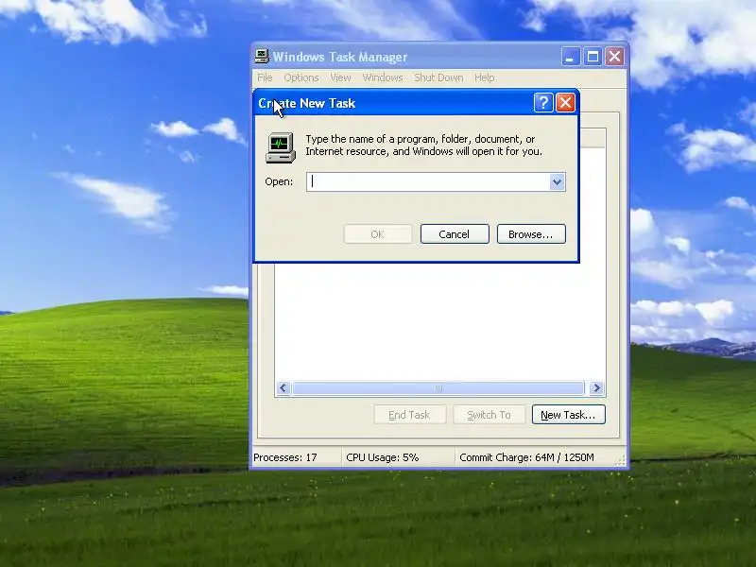
Task: Open the Options menu in Task Manager
Action: [301, 77]
